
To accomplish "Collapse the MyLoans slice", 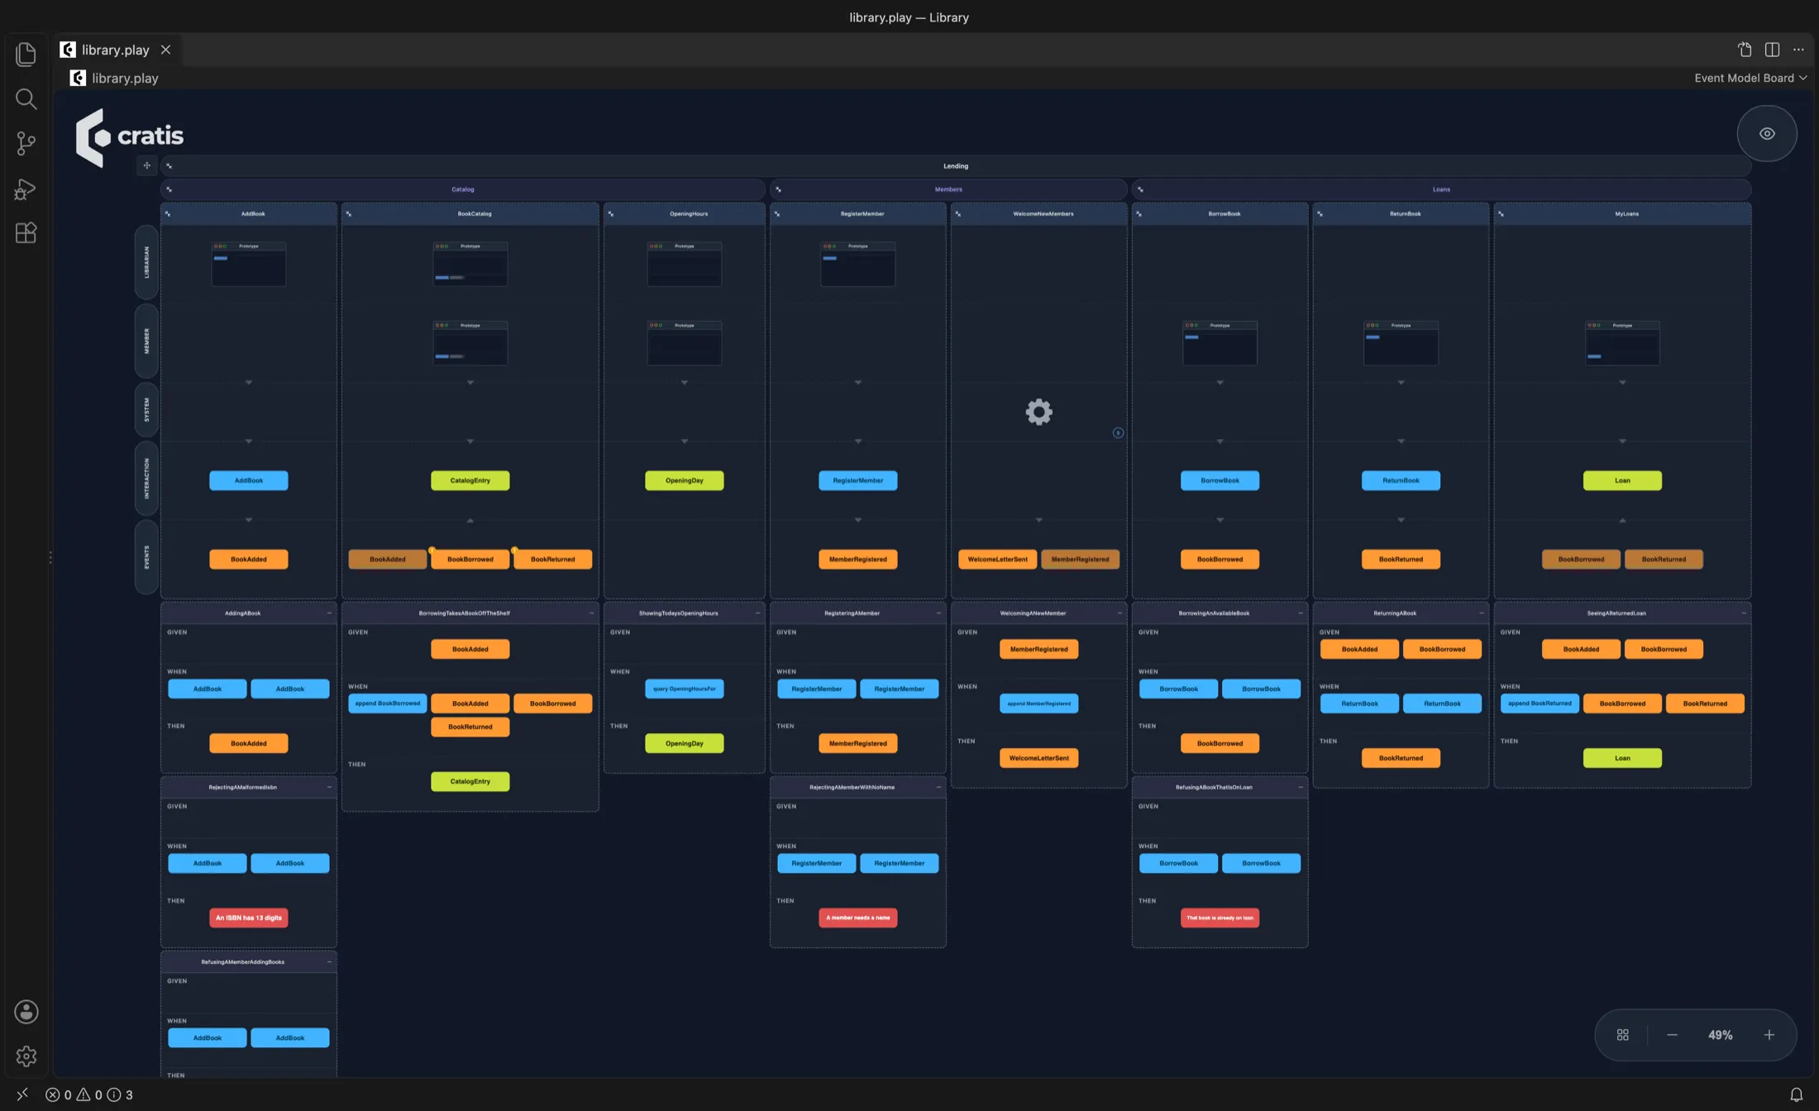I will (x=1501, y=214).
